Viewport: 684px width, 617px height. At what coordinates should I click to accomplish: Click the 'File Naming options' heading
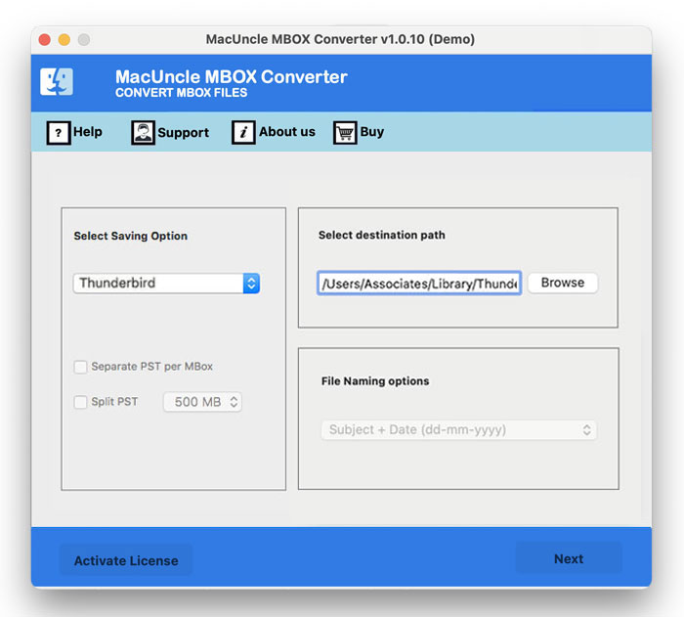[375, 381]
